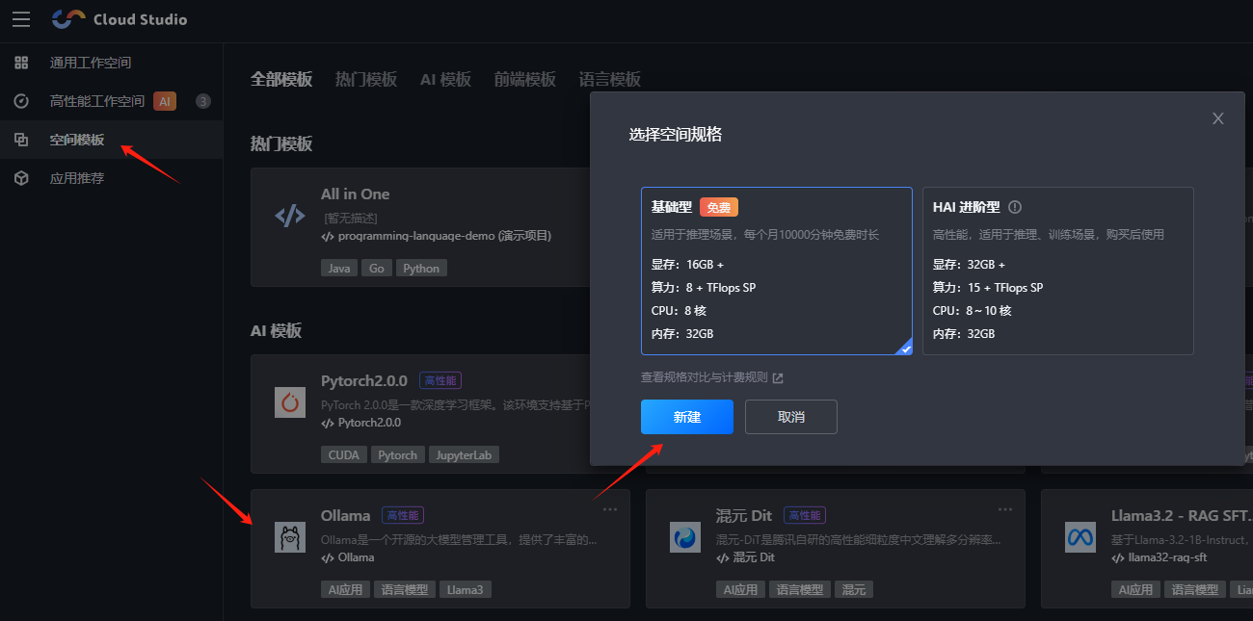Click the 混元 Dit template icon
This screenshot has height=621, width=1253.
[684, 537]
